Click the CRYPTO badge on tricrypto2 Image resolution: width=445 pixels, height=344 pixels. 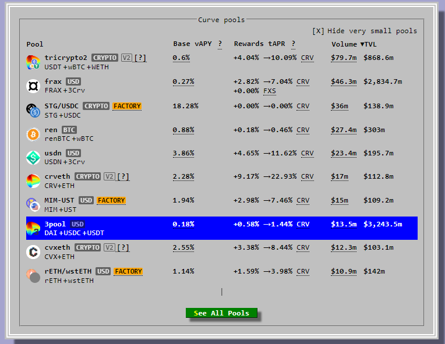pos(105,58)
